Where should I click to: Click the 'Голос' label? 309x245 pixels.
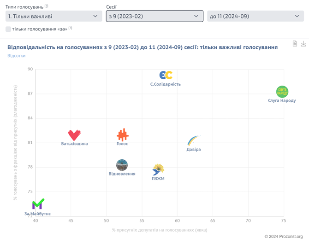click(122, 144)
